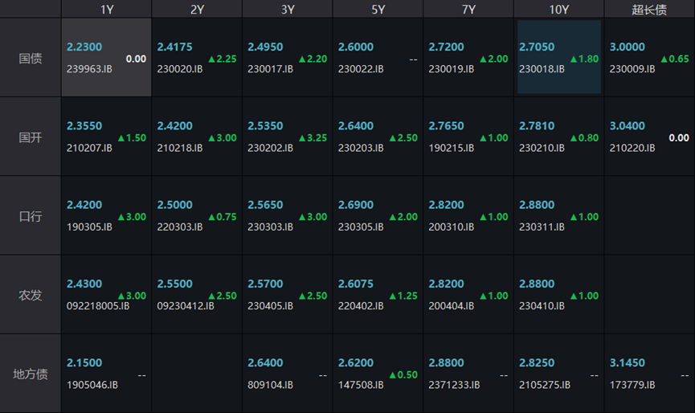This screenshot has height=413, width=695.
Task: Select the 国开 row header
Action: (31, 137)
